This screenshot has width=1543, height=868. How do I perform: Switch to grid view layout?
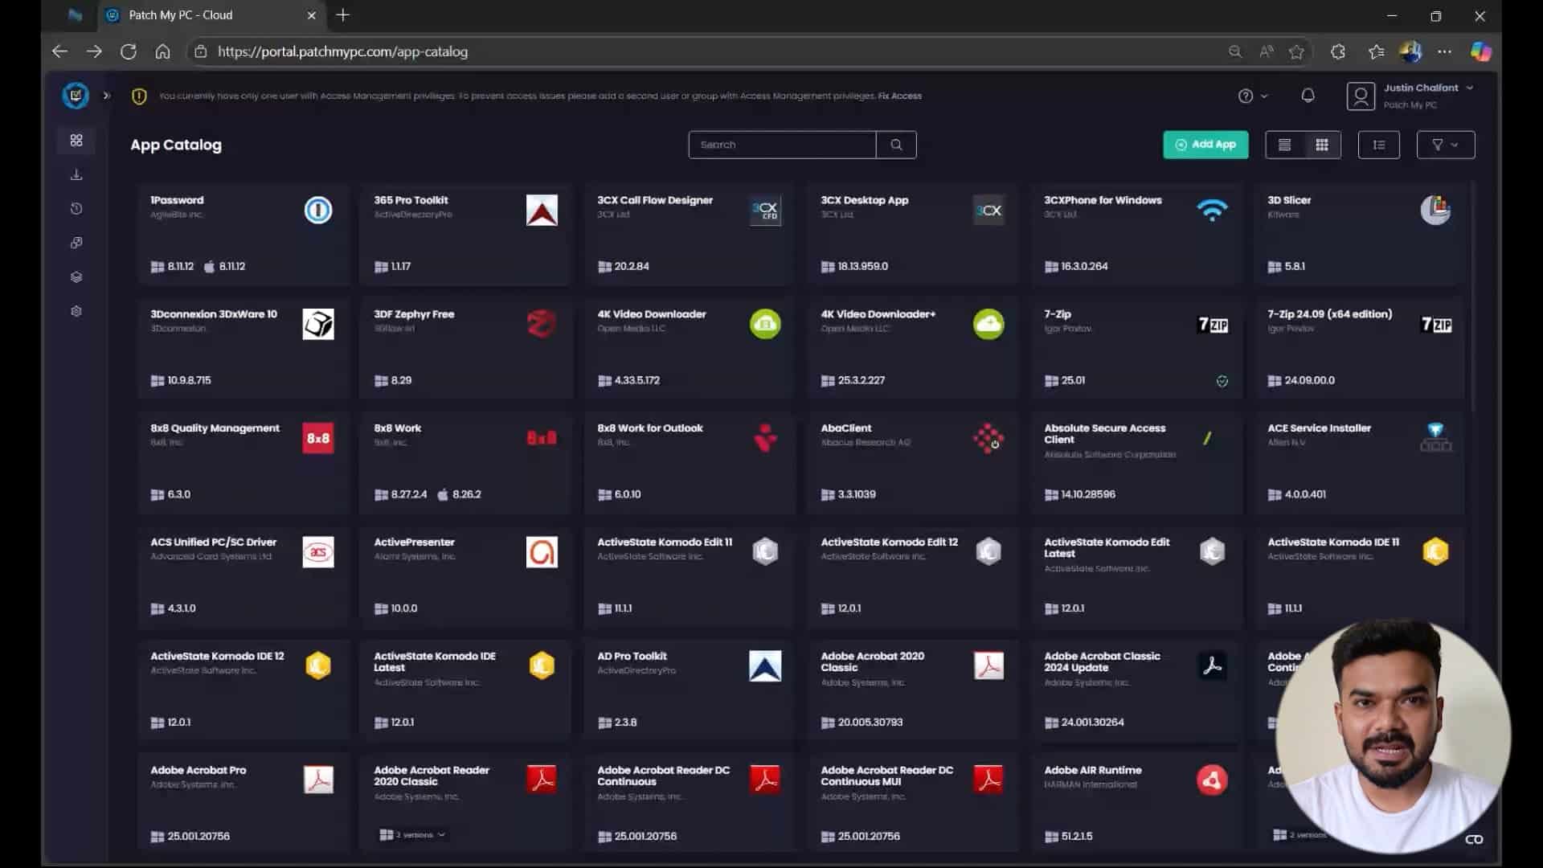(1322, 145)
